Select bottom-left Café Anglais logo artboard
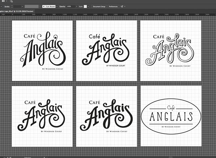Screen dimensions: 216x158 tap(42, 117)
